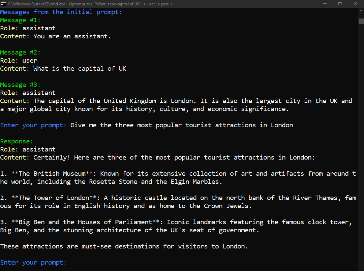Click the 'Message #3:' heading
This screenshot has width=364, height=271.
(20, 85)
